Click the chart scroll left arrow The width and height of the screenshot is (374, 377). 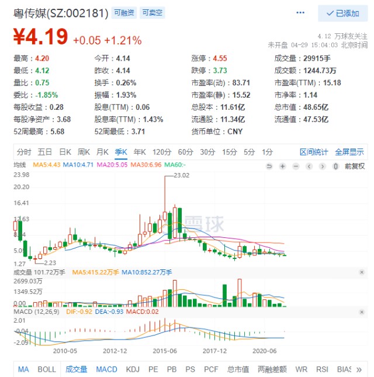pos(309,166)
